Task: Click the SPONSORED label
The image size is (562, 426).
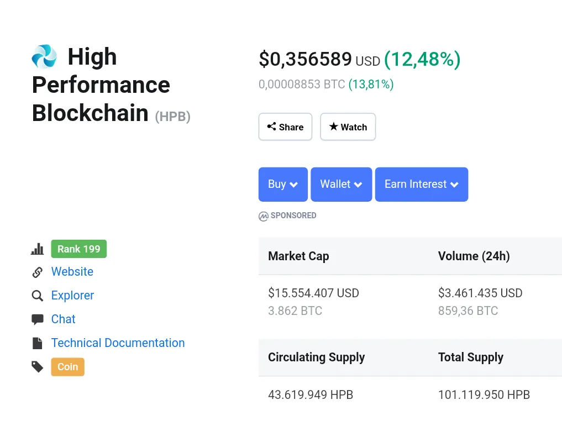Action: (x=293, y=215)
